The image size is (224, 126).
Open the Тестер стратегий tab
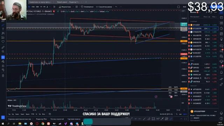pos(57,119)
